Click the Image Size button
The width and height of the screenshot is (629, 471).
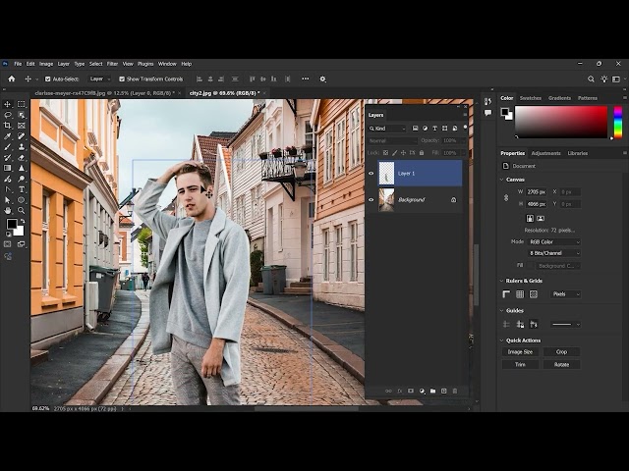click(x=520, y=351)
